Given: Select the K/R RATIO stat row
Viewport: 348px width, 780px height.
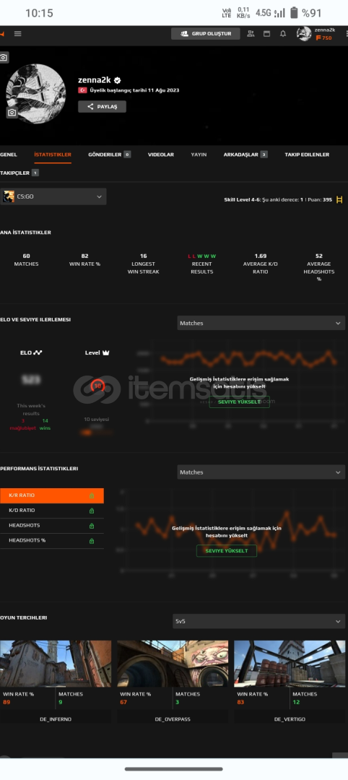Looking at the screenshot, I should point(52,495).
